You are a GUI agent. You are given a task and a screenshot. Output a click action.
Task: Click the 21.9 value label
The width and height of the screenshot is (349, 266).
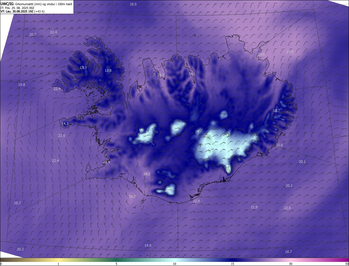254,207
